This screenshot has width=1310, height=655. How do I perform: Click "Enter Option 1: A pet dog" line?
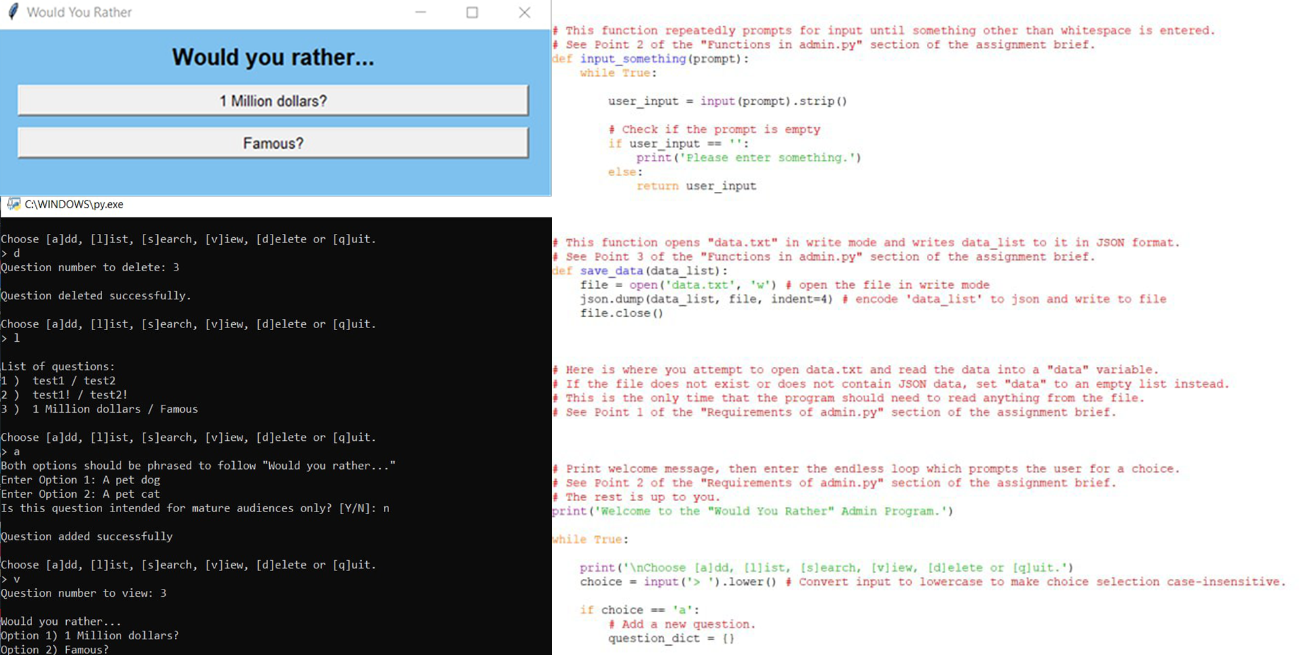pyautogui.click(x=81, y=479)
